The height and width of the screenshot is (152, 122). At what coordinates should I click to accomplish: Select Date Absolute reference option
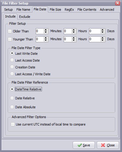(x=12, y=107)
